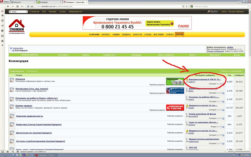
Task: Open cheko - Личный кабинет link
Action: [233, 12]
